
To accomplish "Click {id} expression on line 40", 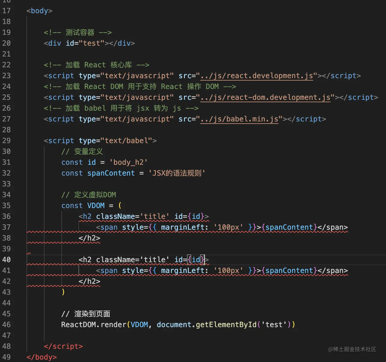I will [x=196, y=260].
